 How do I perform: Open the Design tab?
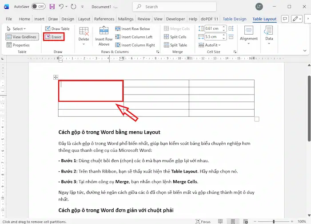[68, 19]
